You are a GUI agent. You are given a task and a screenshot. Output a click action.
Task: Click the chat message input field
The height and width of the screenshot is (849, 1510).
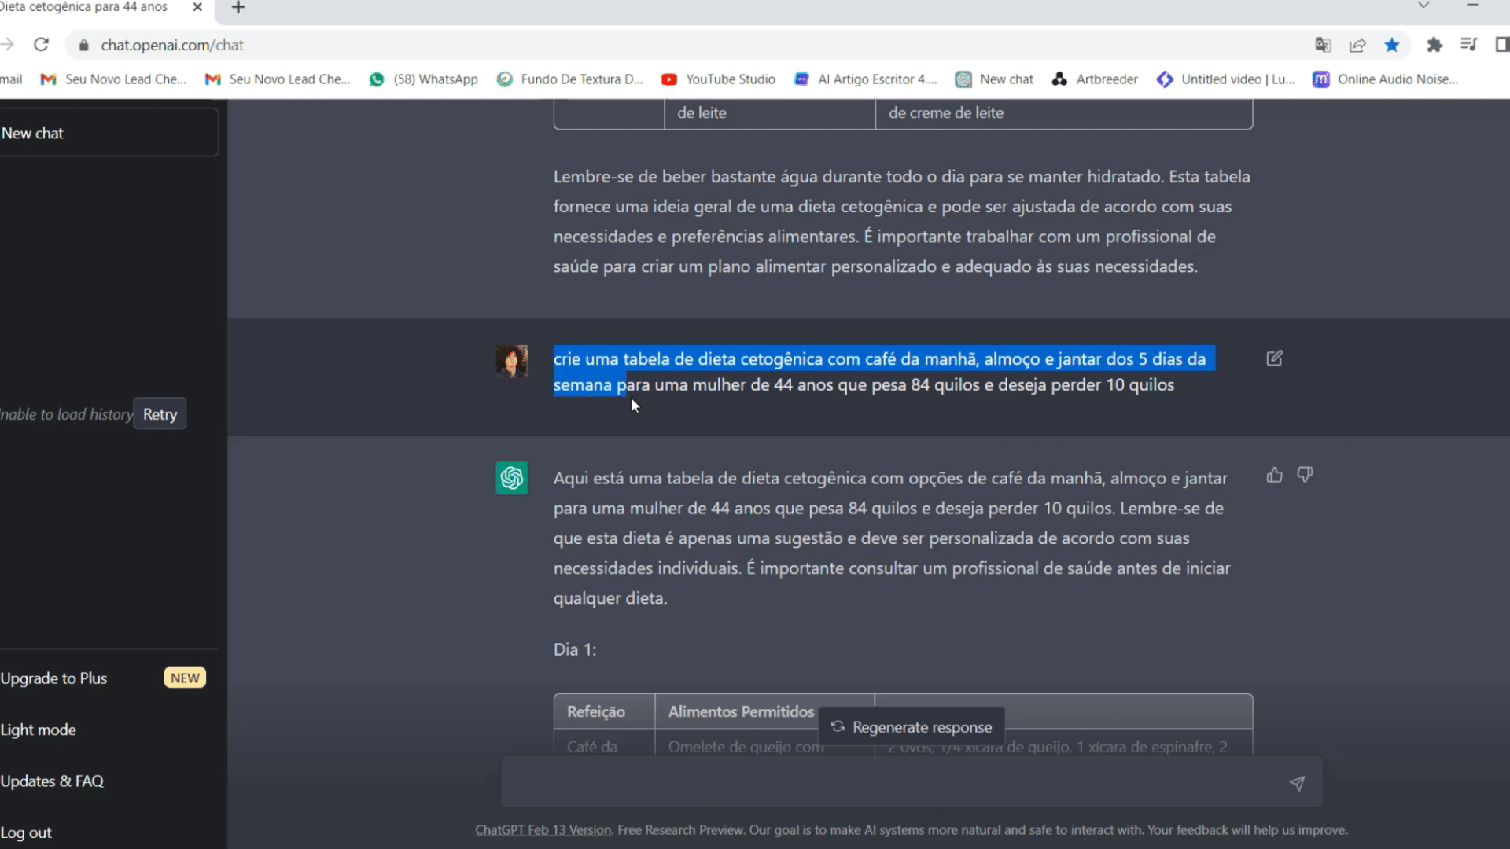[x=889, y=783]
